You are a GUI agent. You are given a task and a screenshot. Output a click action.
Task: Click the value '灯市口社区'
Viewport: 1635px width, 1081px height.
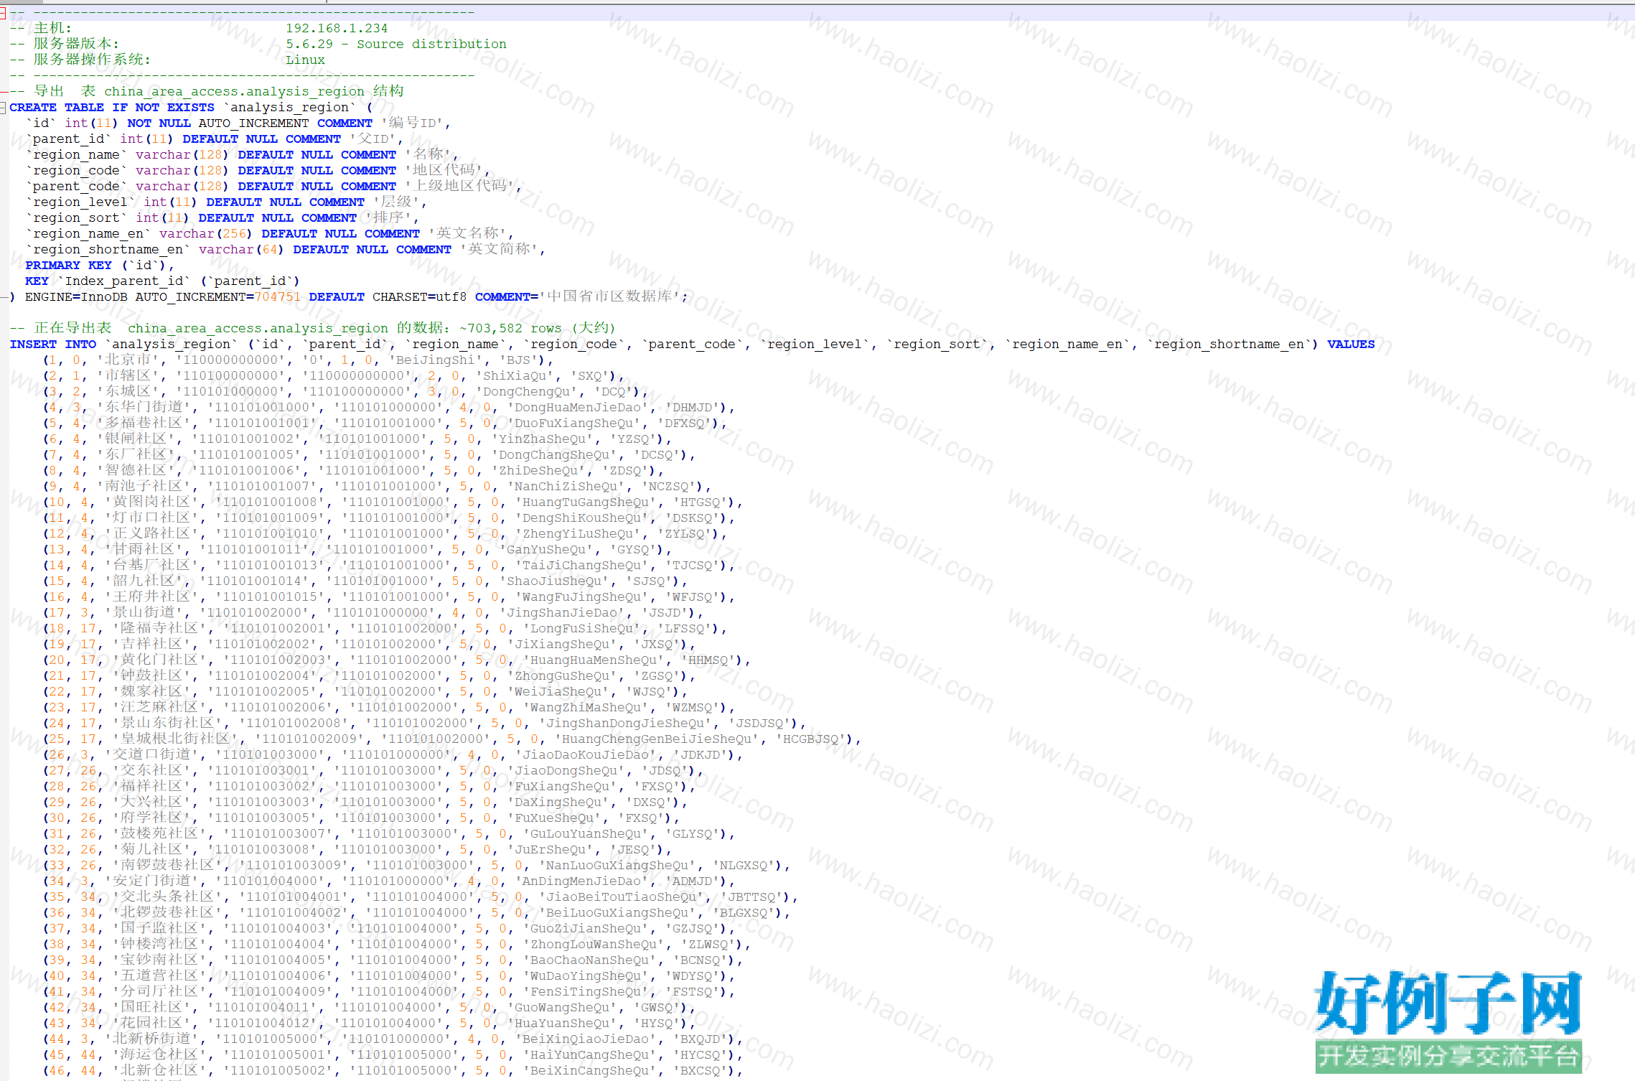151,518
